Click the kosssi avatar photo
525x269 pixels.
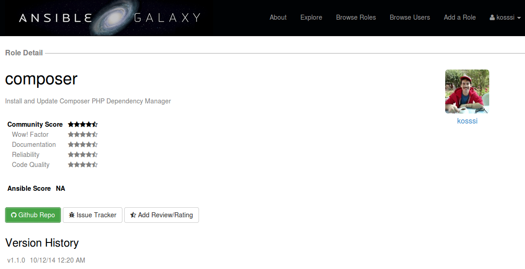467,91
